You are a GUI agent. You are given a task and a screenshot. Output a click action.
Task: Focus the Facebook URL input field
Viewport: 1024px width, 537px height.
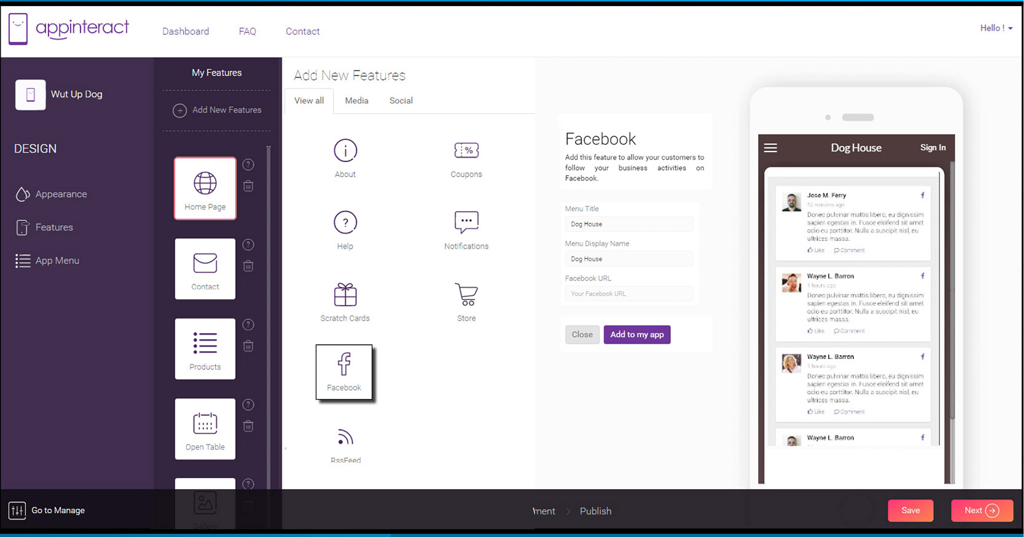coord(629,293)
